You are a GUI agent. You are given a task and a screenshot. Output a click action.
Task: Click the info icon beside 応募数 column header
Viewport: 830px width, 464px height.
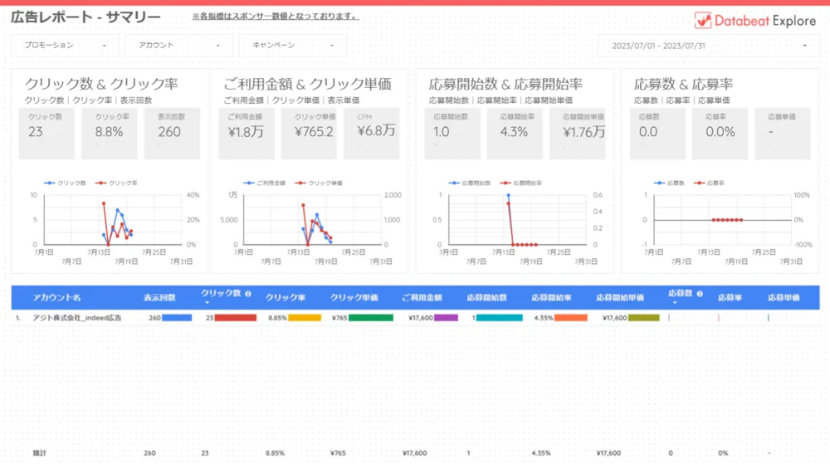700,293
